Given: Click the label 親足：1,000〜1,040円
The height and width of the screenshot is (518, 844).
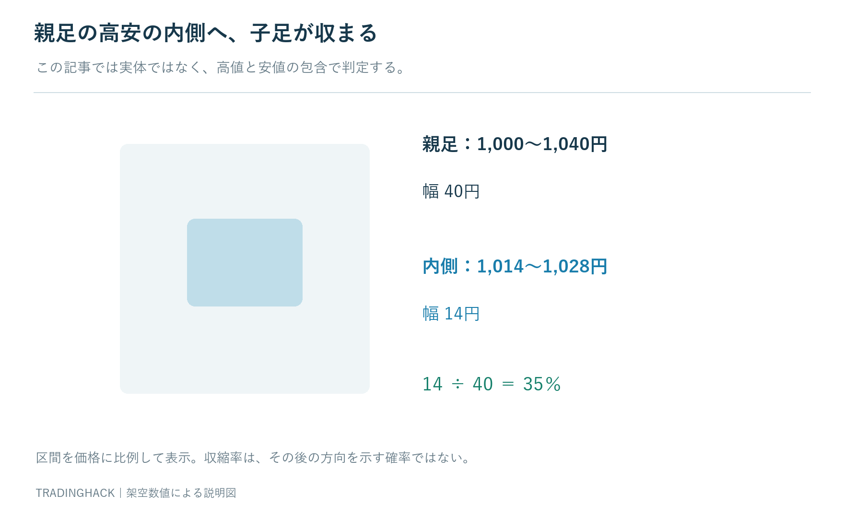Looking at the screenshot, I should 515,144.
